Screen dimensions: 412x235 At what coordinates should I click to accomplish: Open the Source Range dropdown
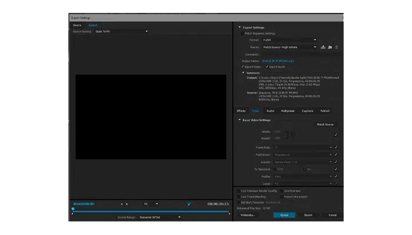(160, 217)
